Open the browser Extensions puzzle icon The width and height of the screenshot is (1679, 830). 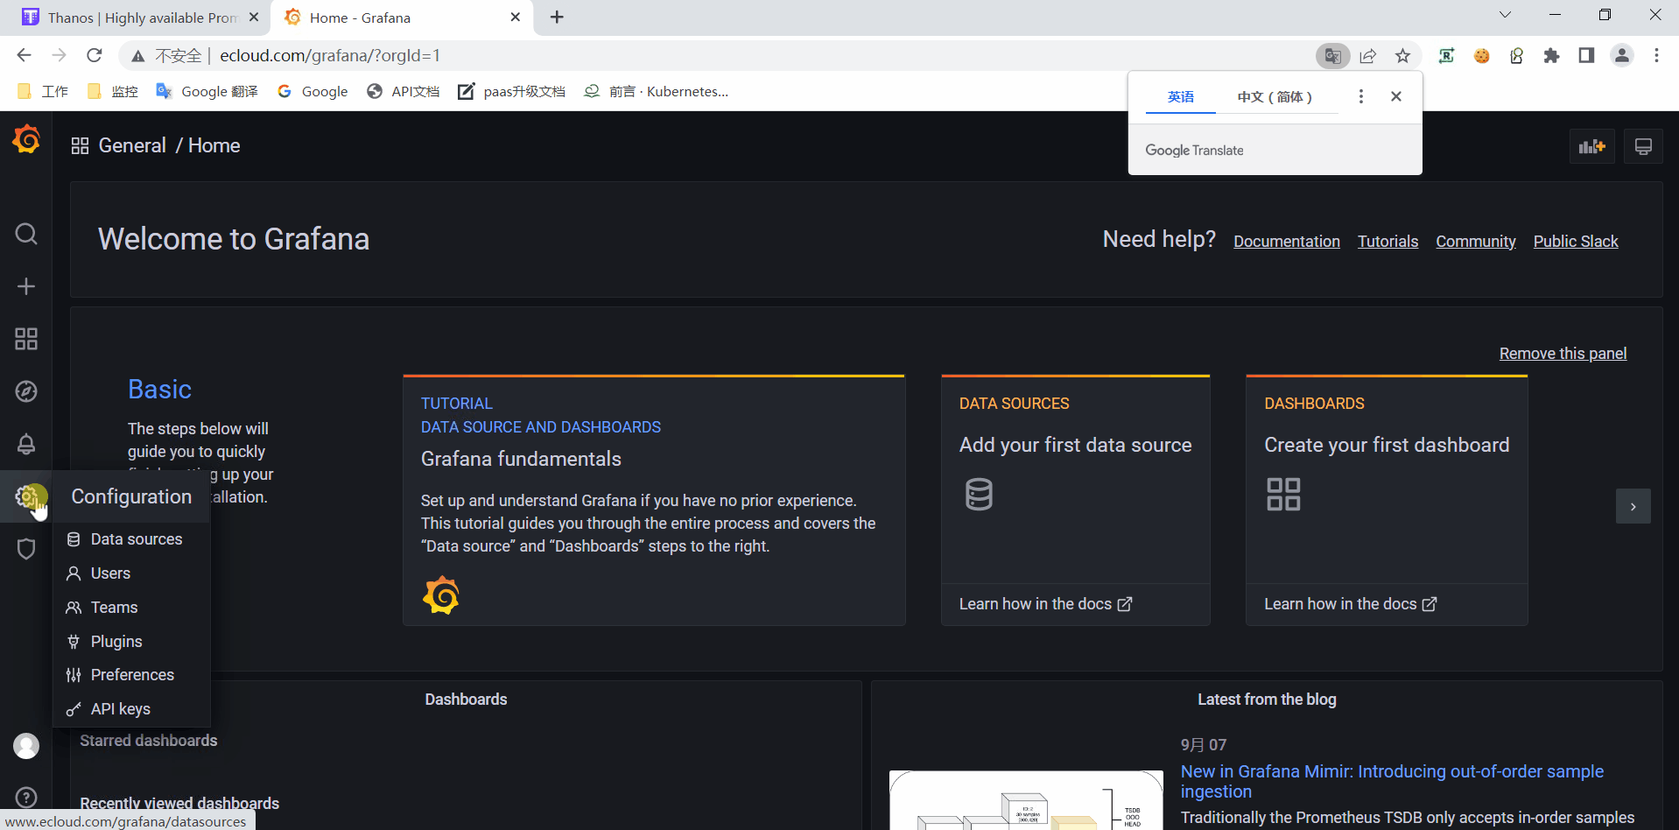[1551, 56]
